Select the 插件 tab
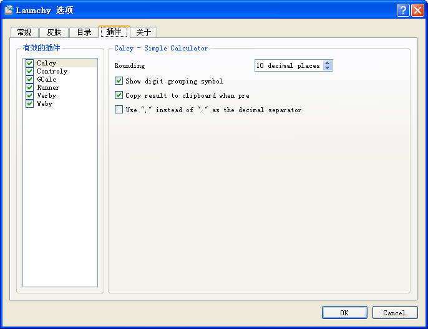The width and height of the screenshot is (428, 329). 114,32
